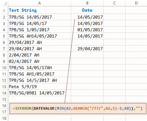Select cell 'TPB/SG AH14/05/2017'
Viewport: 147px width, 121px height.
[40, 36]
